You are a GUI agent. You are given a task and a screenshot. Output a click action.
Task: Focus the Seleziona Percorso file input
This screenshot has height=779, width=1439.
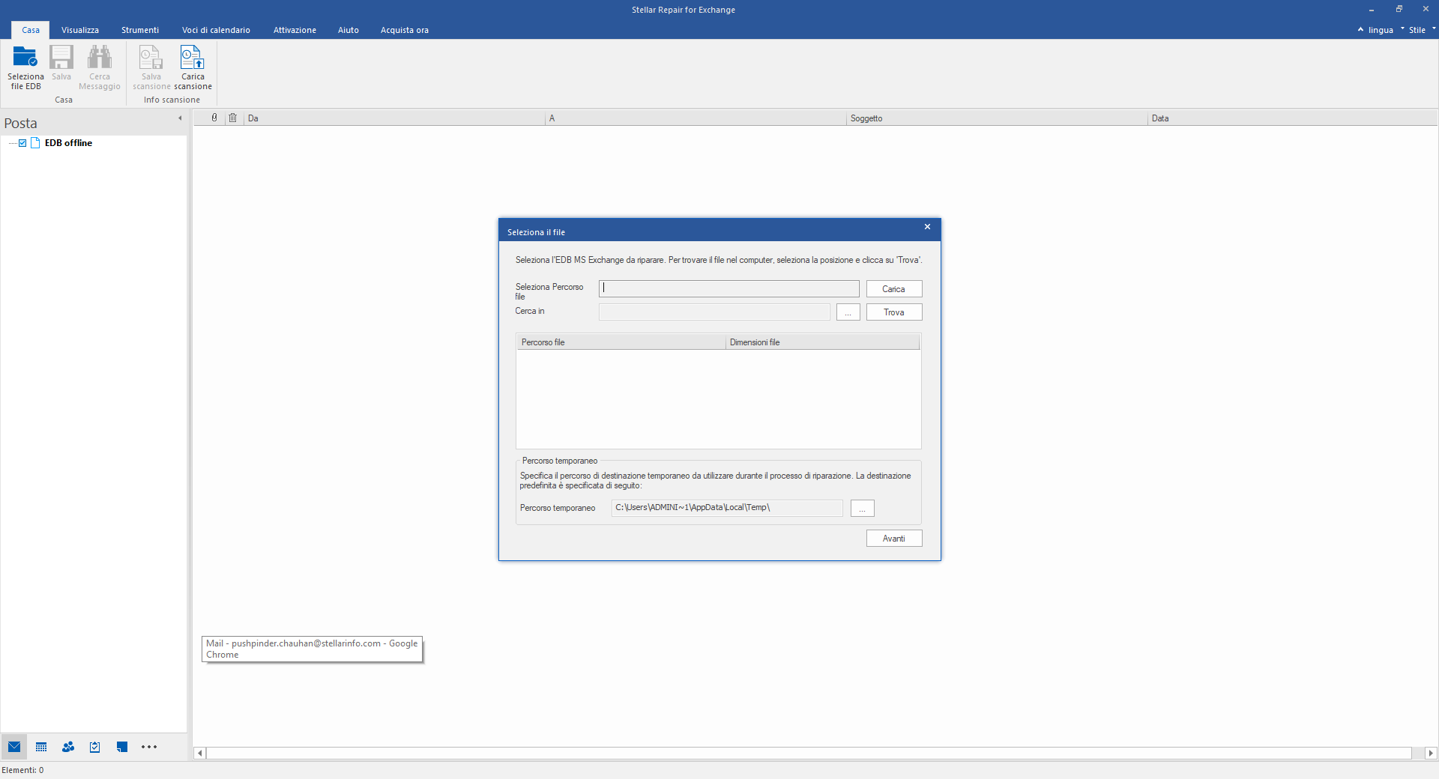coord(728,289)
